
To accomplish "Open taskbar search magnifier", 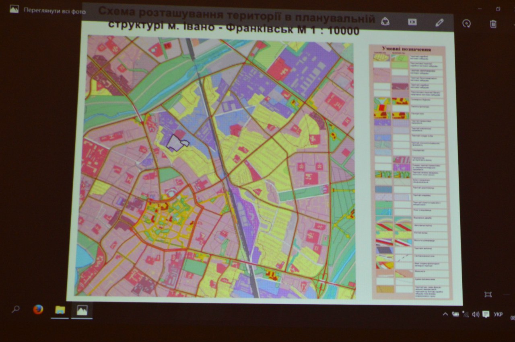I will pos(16,309).
